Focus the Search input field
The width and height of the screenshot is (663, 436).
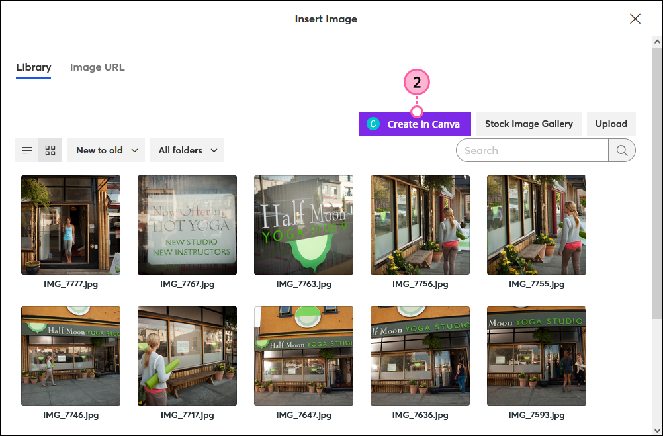point(532,150)
